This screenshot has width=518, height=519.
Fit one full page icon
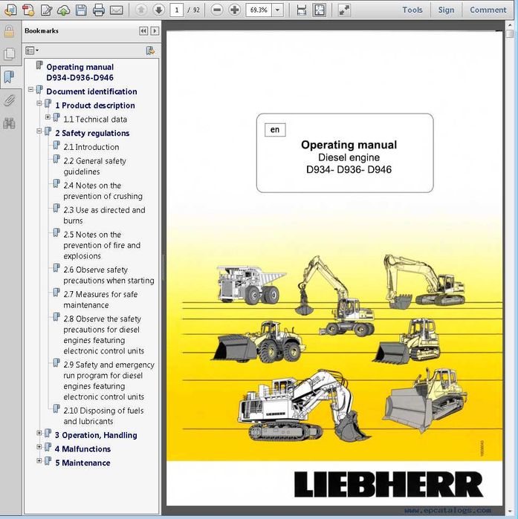pyautogui.click(x=320, y=10)
